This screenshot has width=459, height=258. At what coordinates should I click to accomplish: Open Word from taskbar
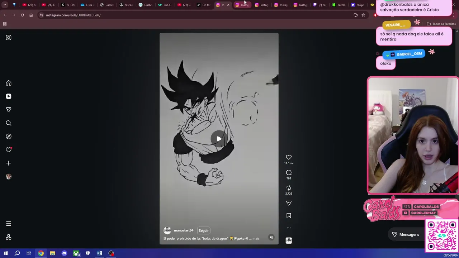point(99,253)
